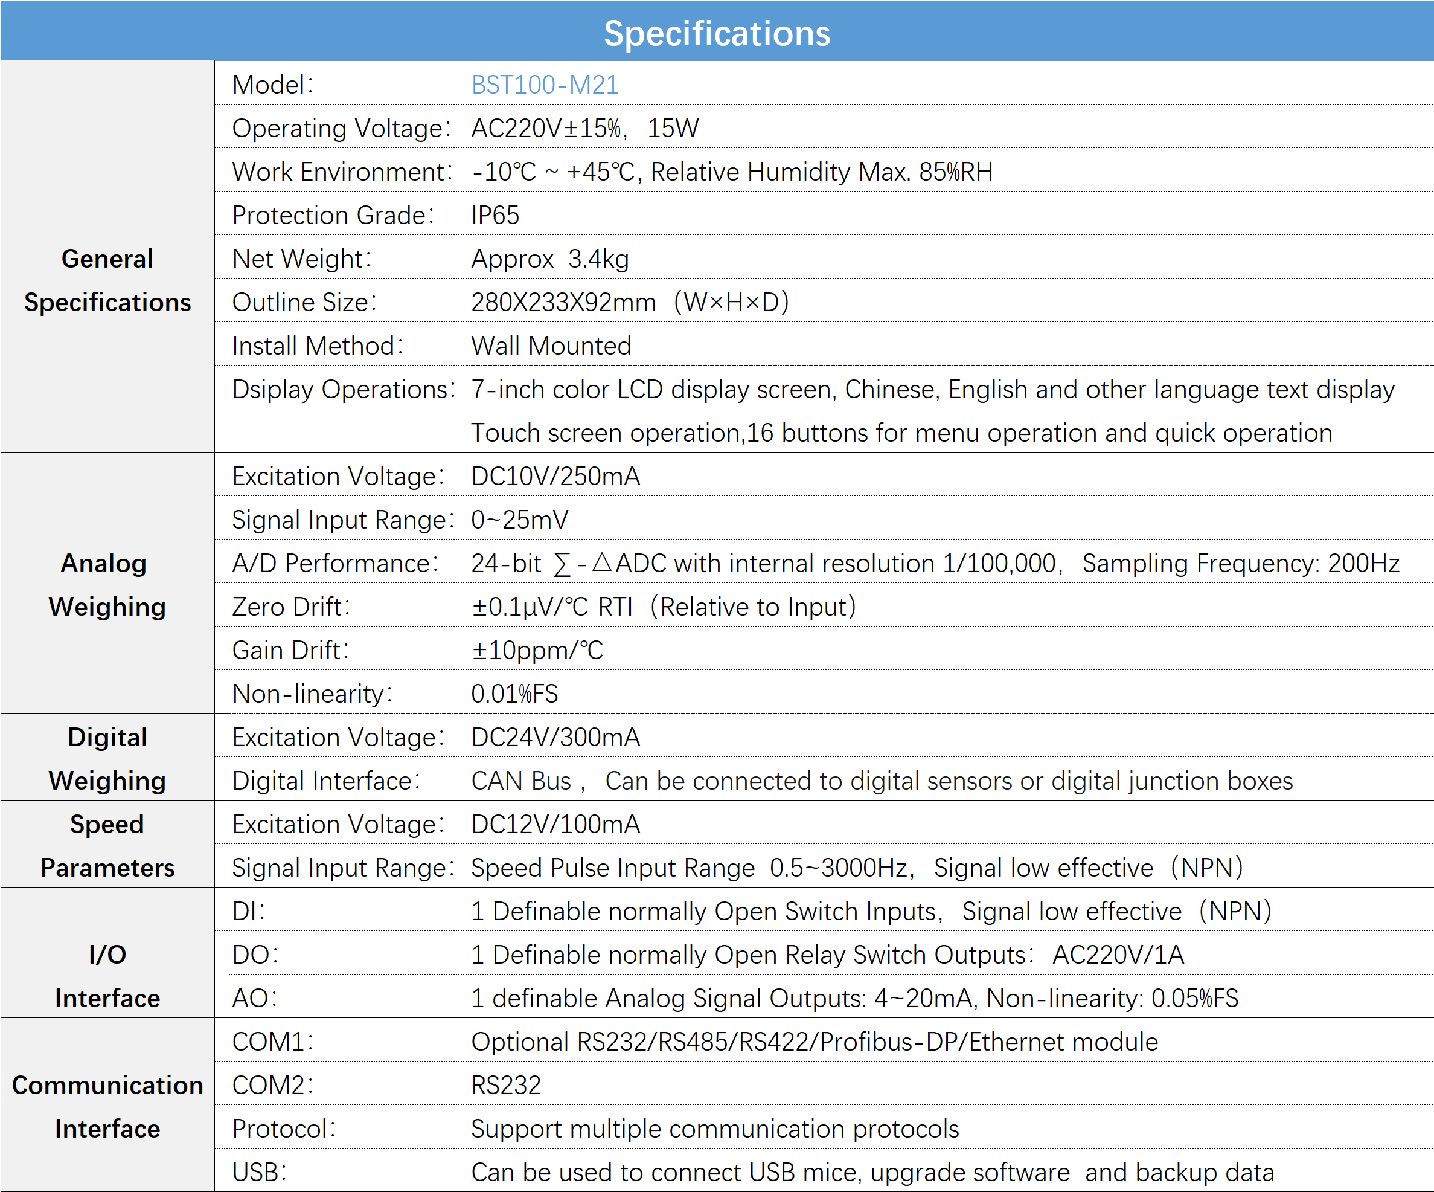Select the '0.01%FS' value
Image resolution: width=1434 pixels, height=1192 pixels.
click(x=515, y=694)
